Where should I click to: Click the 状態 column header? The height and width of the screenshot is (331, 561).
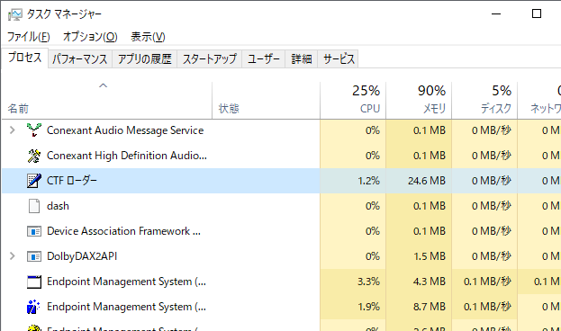click(267, 100)
